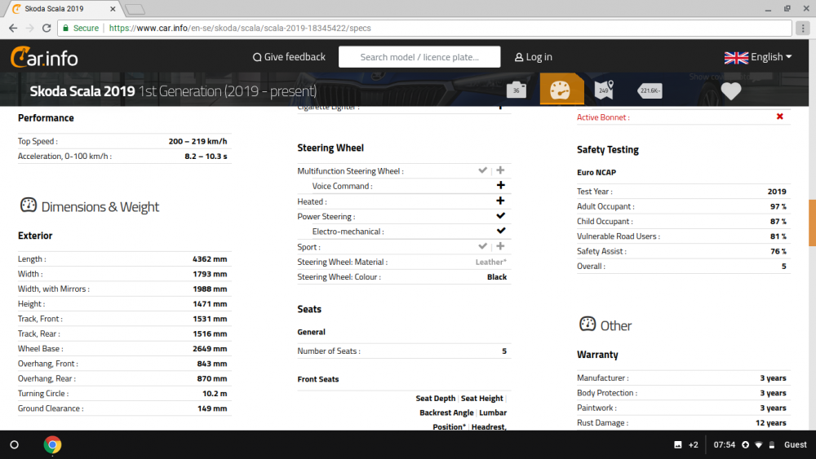The image size is (816, 459).
Task: Click the browser forward arrow
Action: click(29, 28)
